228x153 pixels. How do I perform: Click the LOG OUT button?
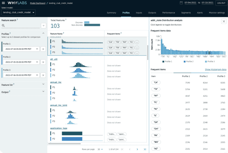[x=221, y=3]
